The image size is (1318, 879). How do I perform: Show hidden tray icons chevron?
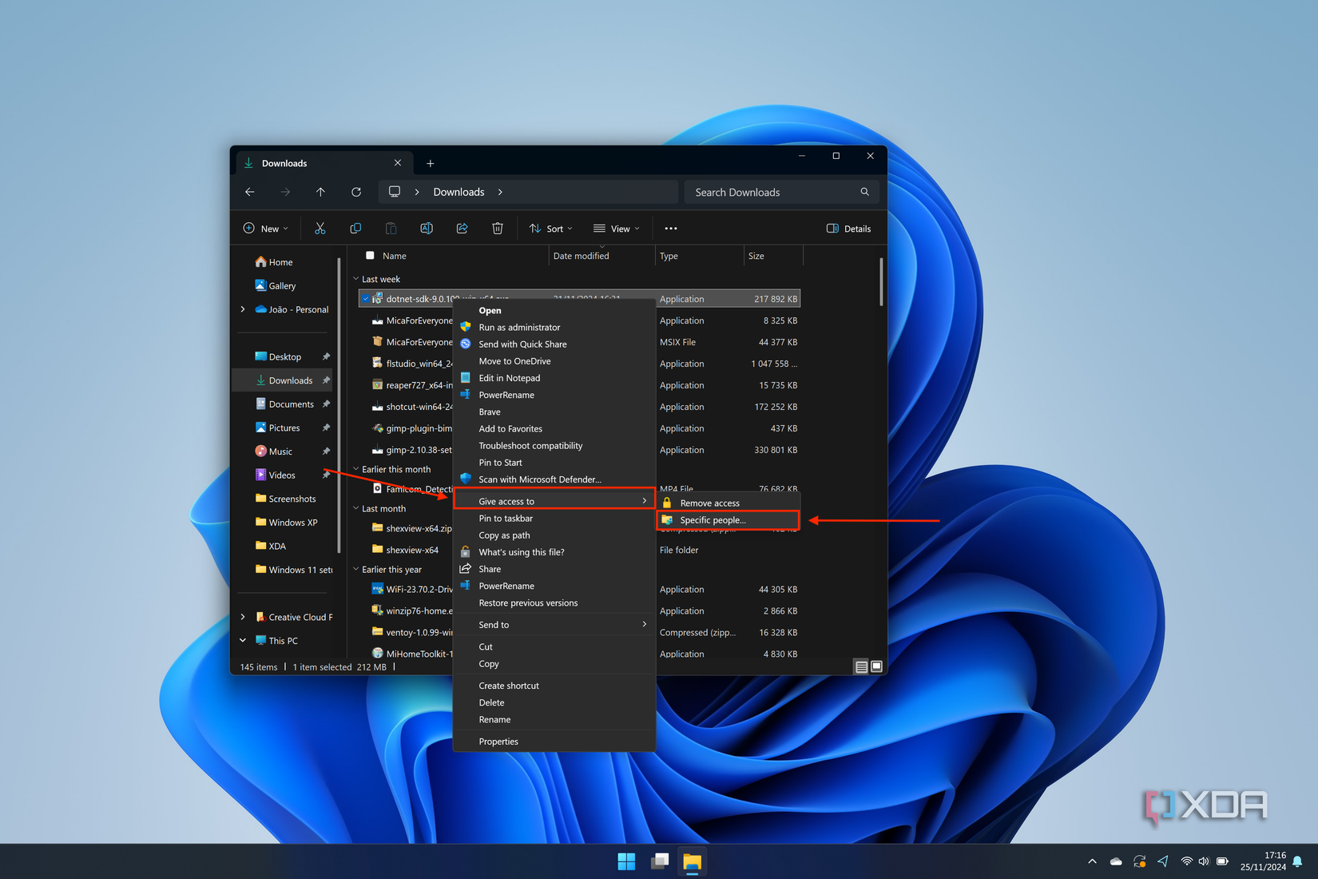pos(1092,861)
